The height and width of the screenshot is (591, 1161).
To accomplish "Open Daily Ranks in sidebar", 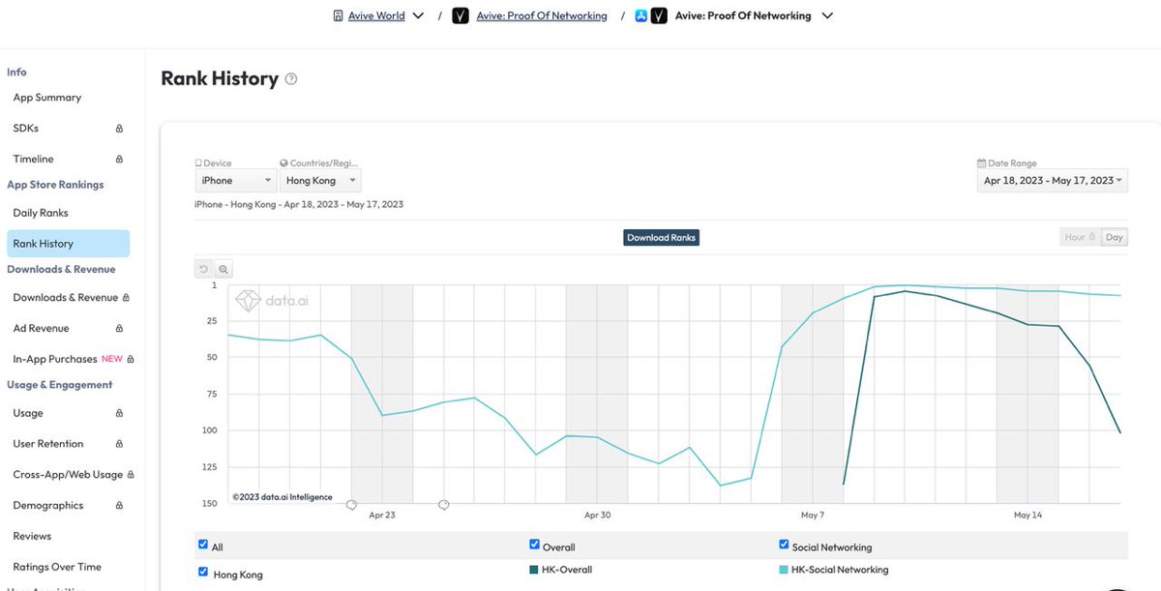I will pyautogui.click(x=41, y=213).
